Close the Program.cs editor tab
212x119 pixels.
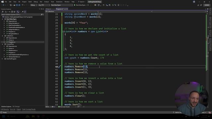[x=67, y=9]
